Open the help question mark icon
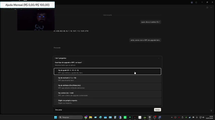215x120 pixels. 211,111
